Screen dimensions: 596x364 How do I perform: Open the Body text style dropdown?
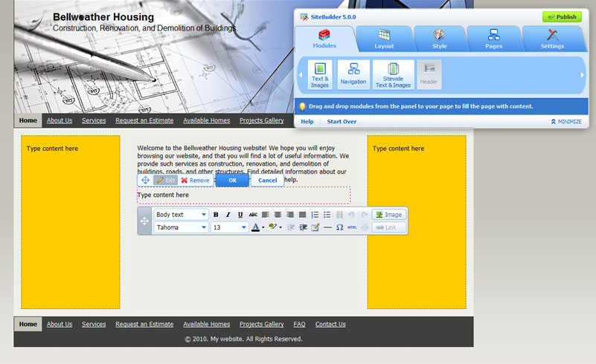click(x=181, y=215)
